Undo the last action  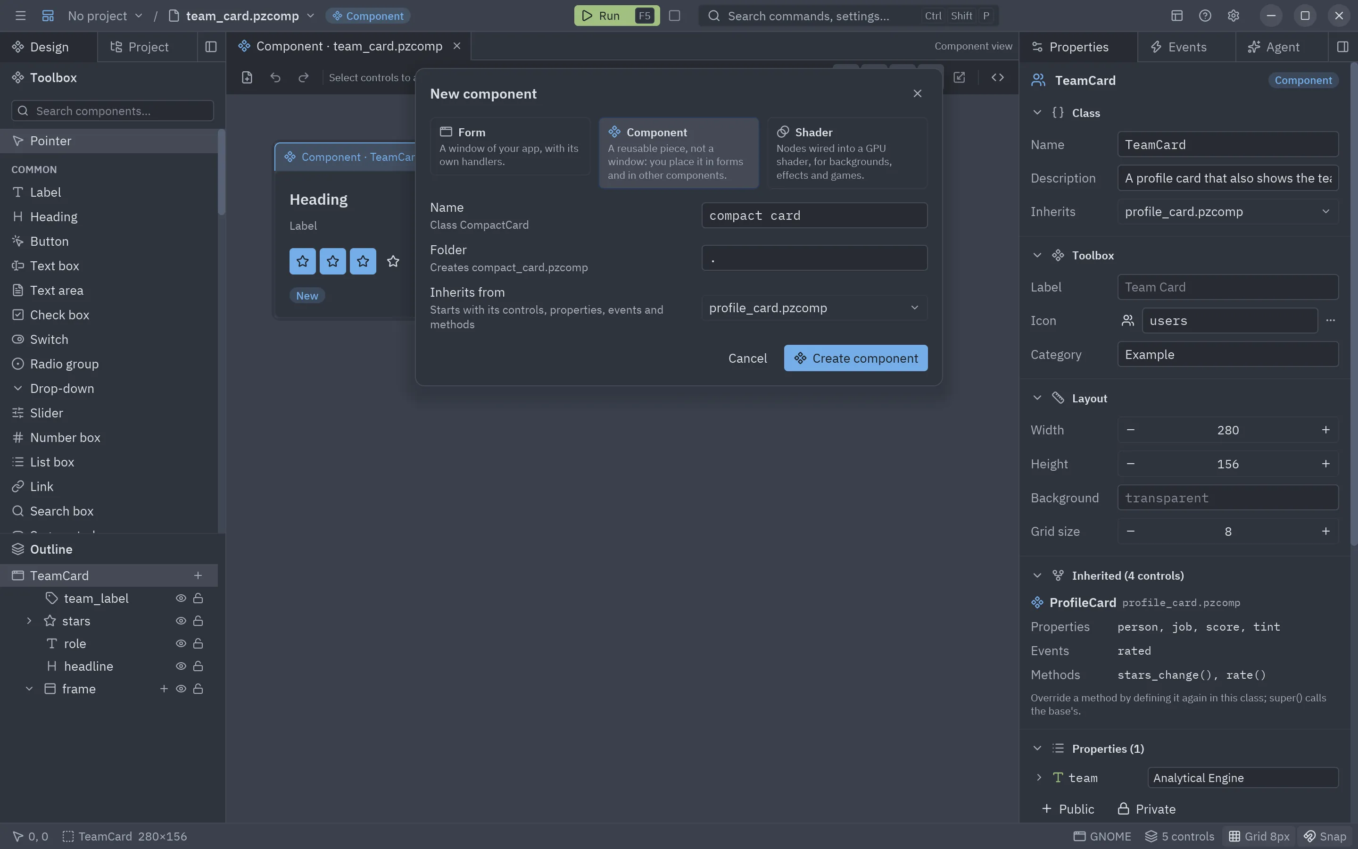(275, 77)
